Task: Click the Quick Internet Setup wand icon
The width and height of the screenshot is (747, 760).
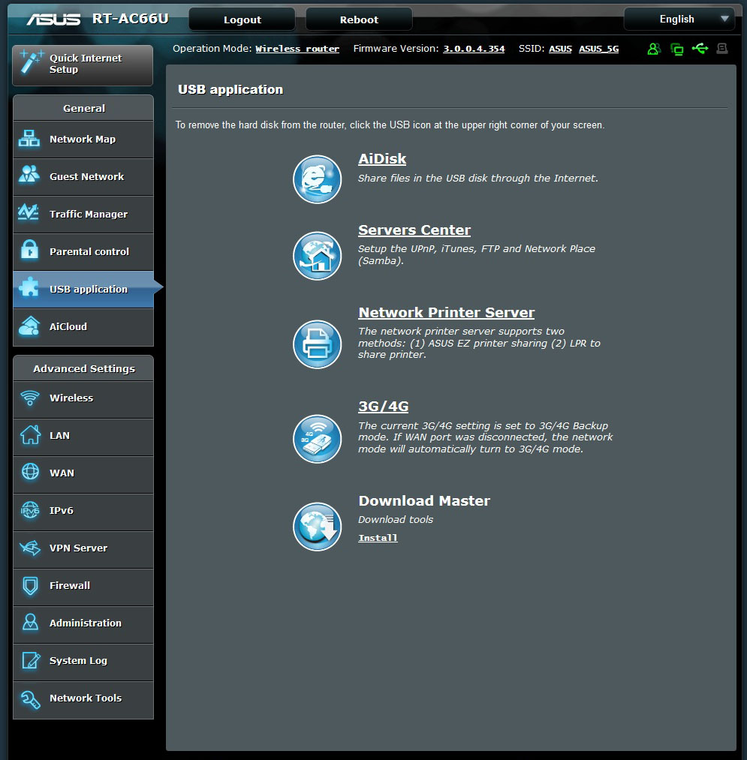Action: [31, 62]
